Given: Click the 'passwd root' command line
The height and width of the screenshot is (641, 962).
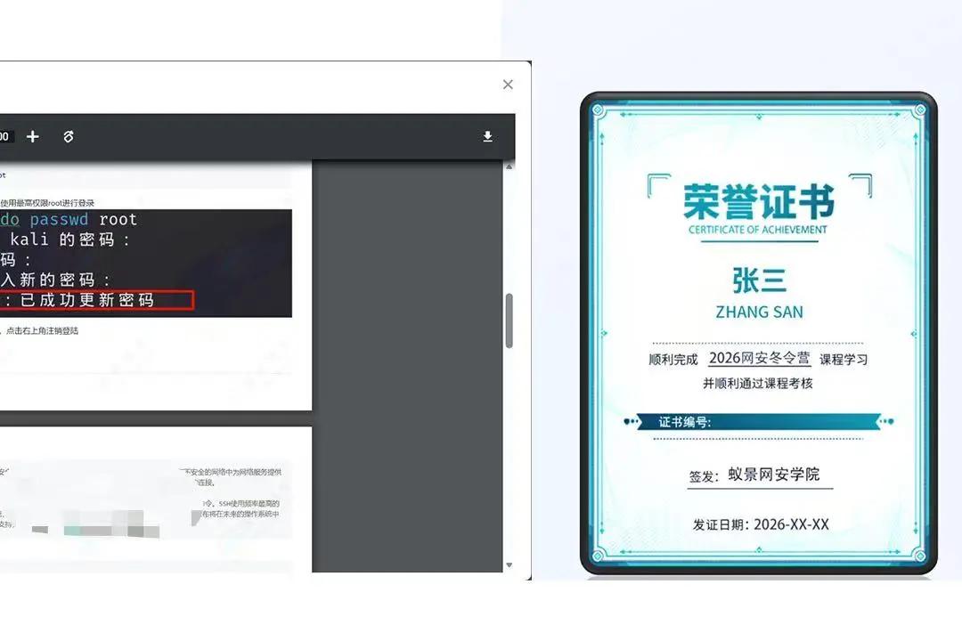Looking at the screenshot, I should (71, 220).
